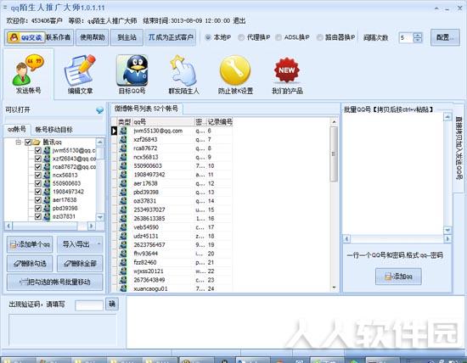Select the 本地IP radio button
Image resolution: width=467 pixels, height=363 pixels.
[208, 37]
